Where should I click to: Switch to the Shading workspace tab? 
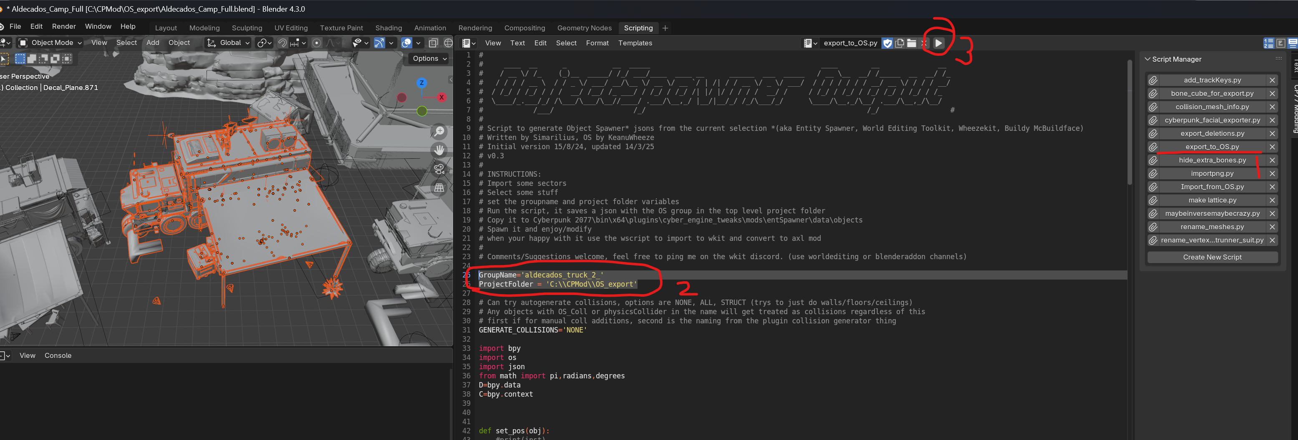tap(388, 28)
